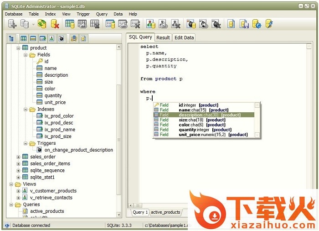Click the ix_prod_color index icon
Viewport: 319px width, 231px height.
pyautogui.click(x=40, y=116)
